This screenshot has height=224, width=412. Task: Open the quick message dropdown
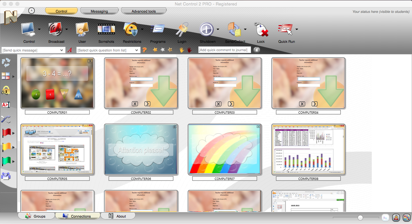pos(62,50)
